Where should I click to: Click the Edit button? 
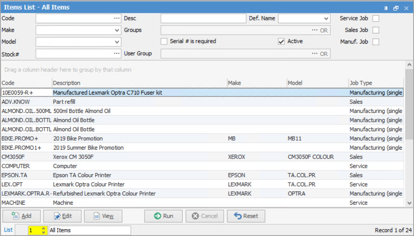point(62,216)
